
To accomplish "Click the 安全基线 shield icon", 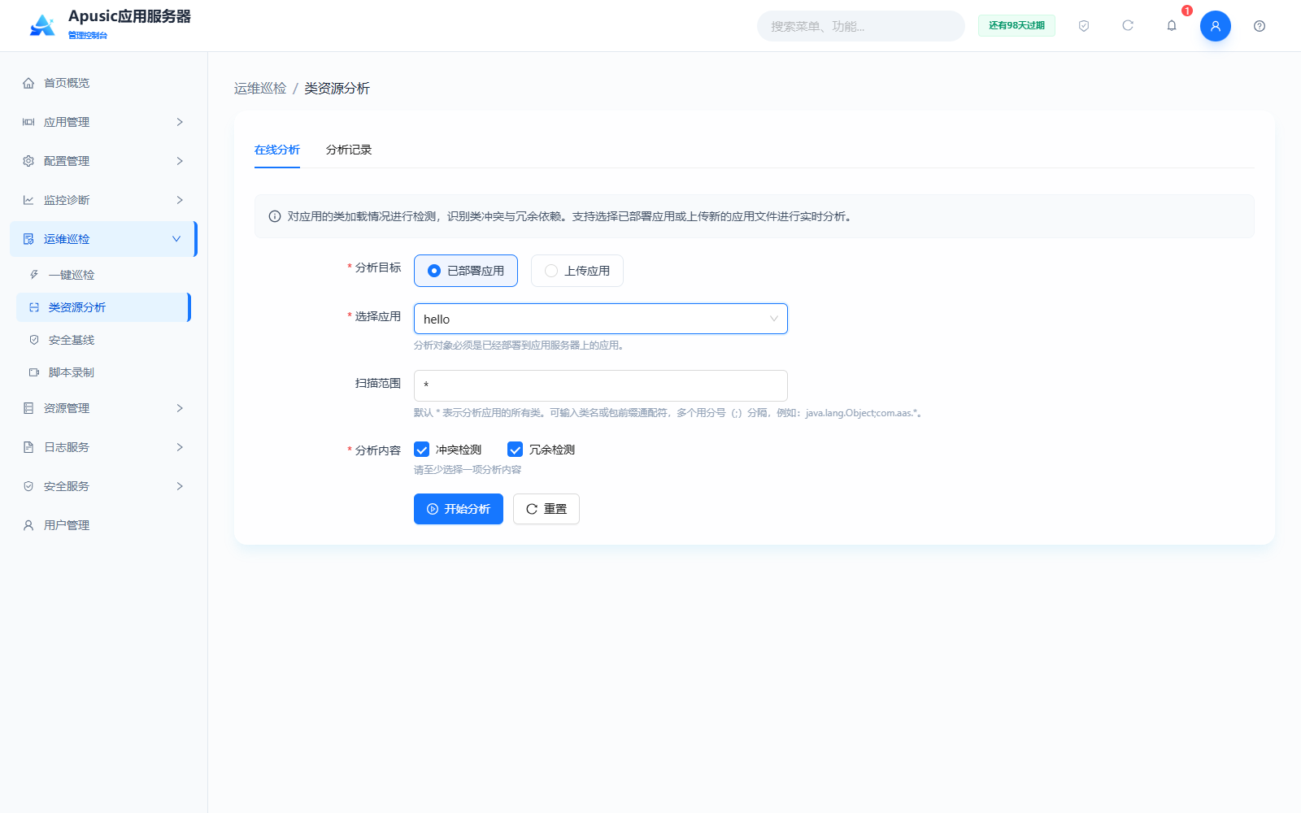I will (34, 340).
